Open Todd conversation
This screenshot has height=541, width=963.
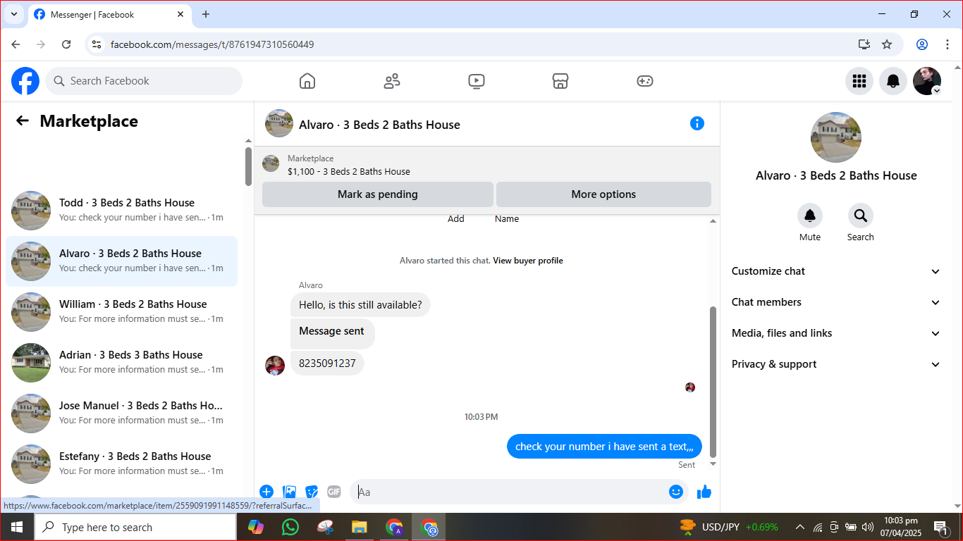(x=122, y=210)
